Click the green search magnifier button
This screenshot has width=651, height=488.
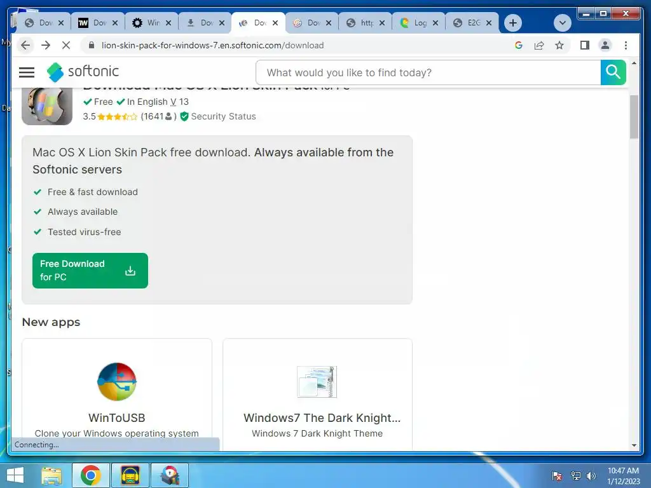click(x=613, y=72)
